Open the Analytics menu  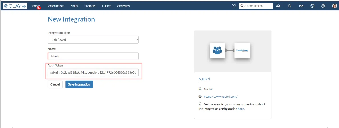(123, 6)
